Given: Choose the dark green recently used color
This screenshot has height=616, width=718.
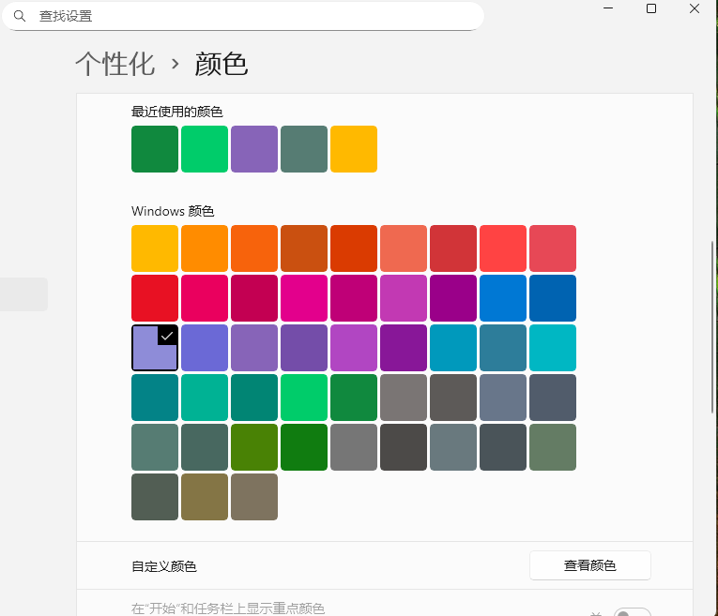Looking at the screenshot, I should coord(155,149).
